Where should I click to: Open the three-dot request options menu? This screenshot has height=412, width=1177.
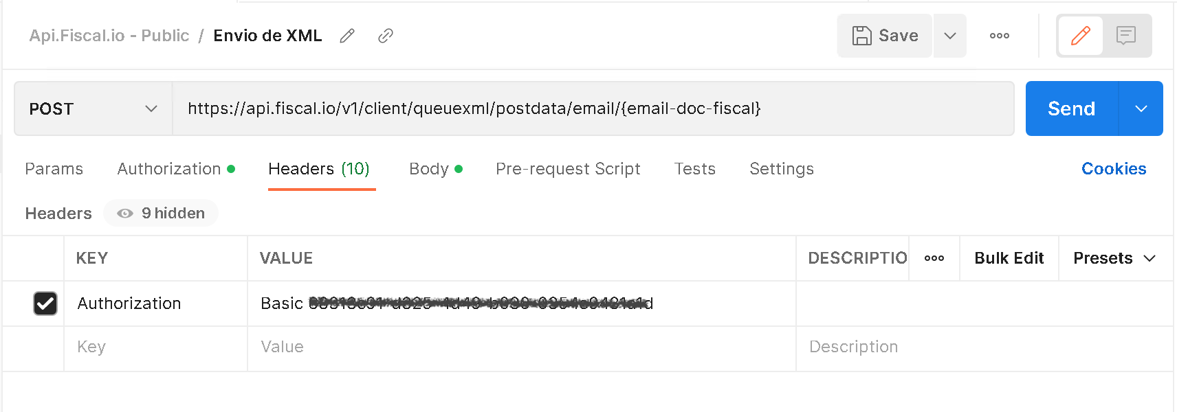coord(1000,36)
